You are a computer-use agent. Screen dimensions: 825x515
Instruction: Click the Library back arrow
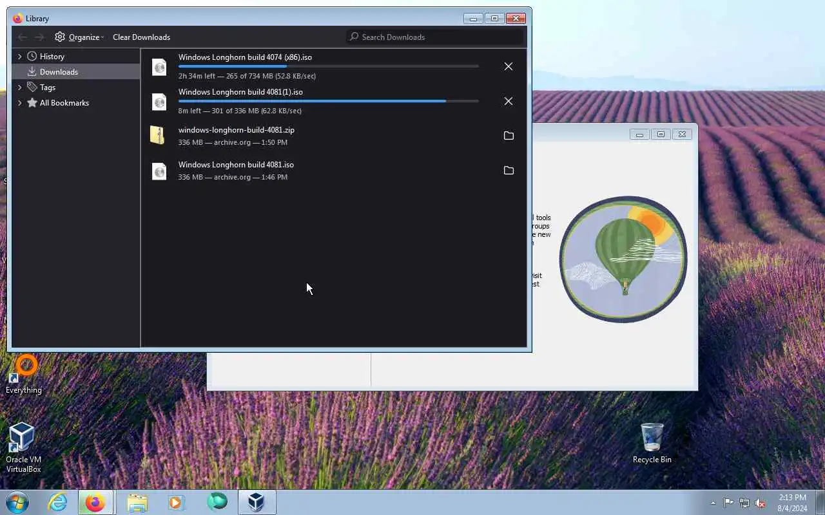tap(23, 37)
